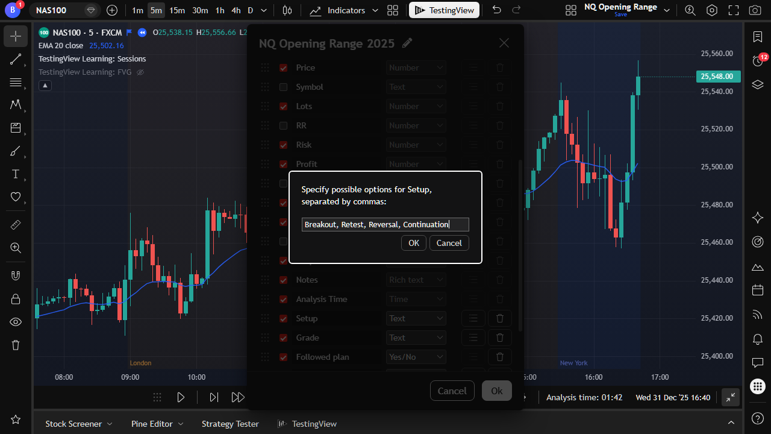Check the Symbol column checkbox
Viewport: 771px width, 434px height.
[283, 87]
